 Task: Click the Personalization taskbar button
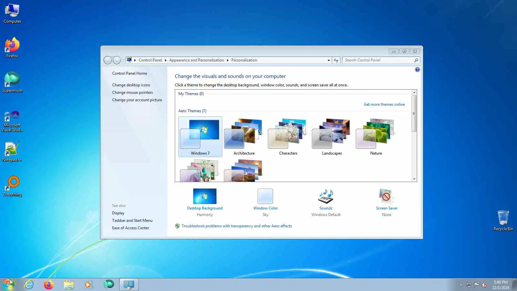[129, 285]
